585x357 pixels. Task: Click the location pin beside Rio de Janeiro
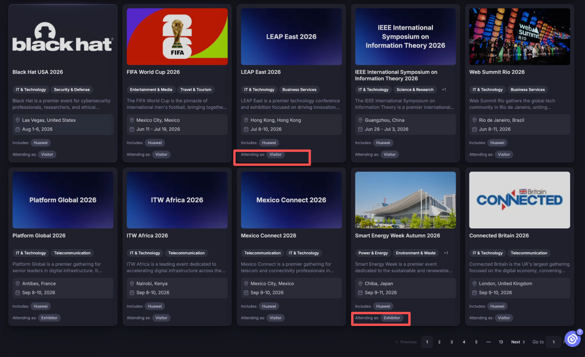point(475,120)
